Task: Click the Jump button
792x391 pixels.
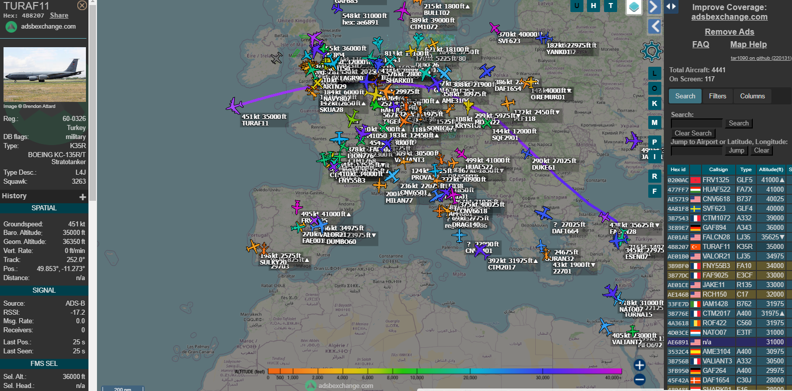Action: pos(736,151)
